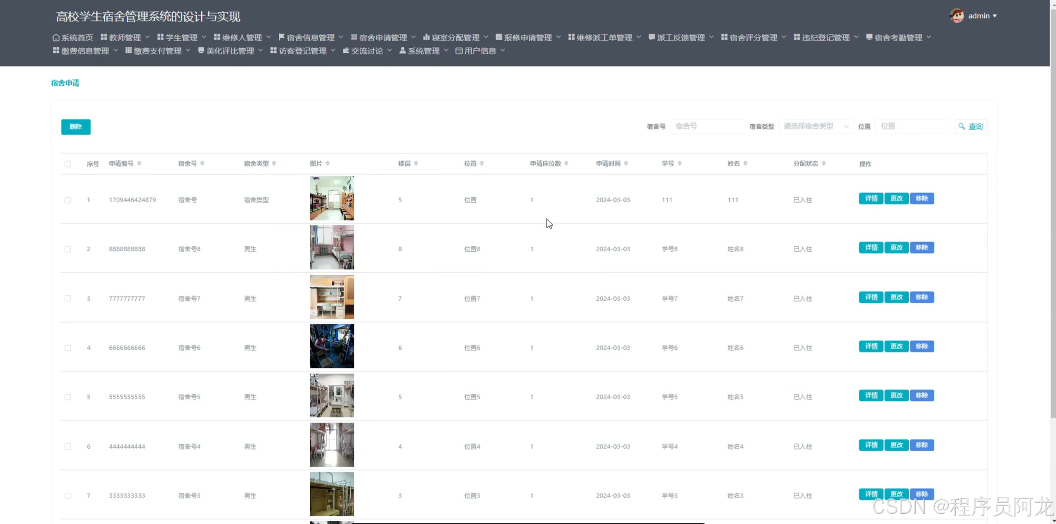Expand the 学生管理 menu chevron
The width and height of the screenshot is (1056, 524).
[x=204, y=37]
